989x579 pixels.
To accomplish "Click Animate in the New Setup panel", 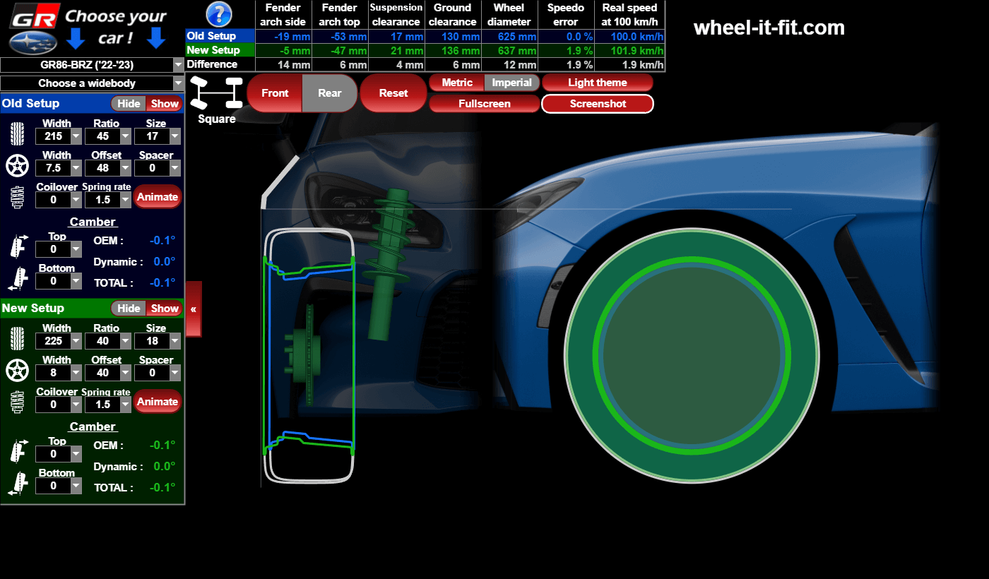I will point(157,402).
